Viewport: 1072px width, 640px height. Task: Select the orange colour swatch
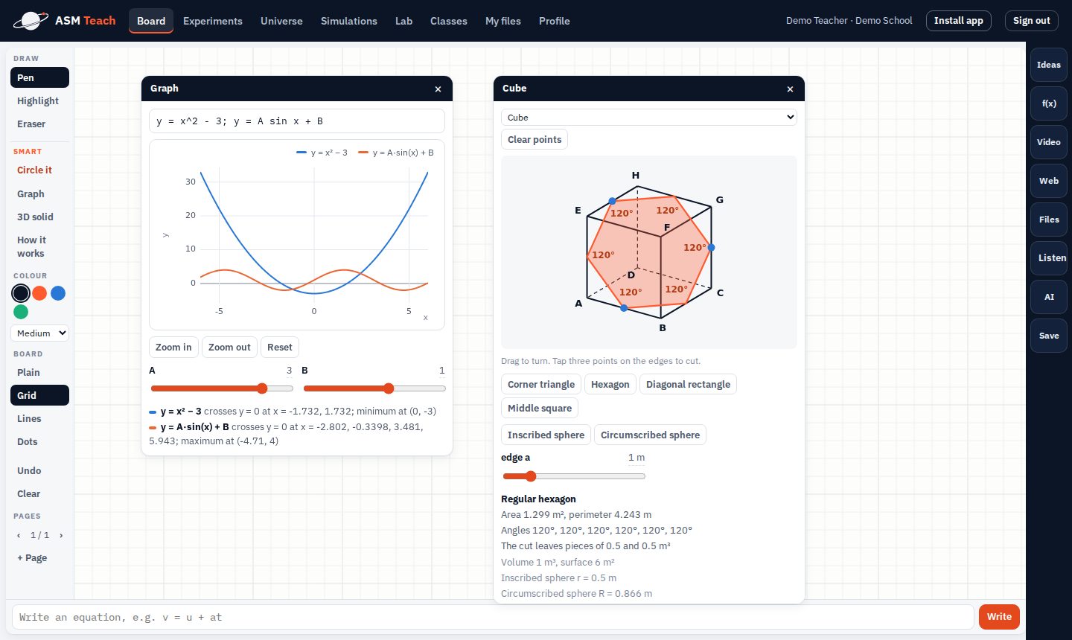(x=39, y=293)
